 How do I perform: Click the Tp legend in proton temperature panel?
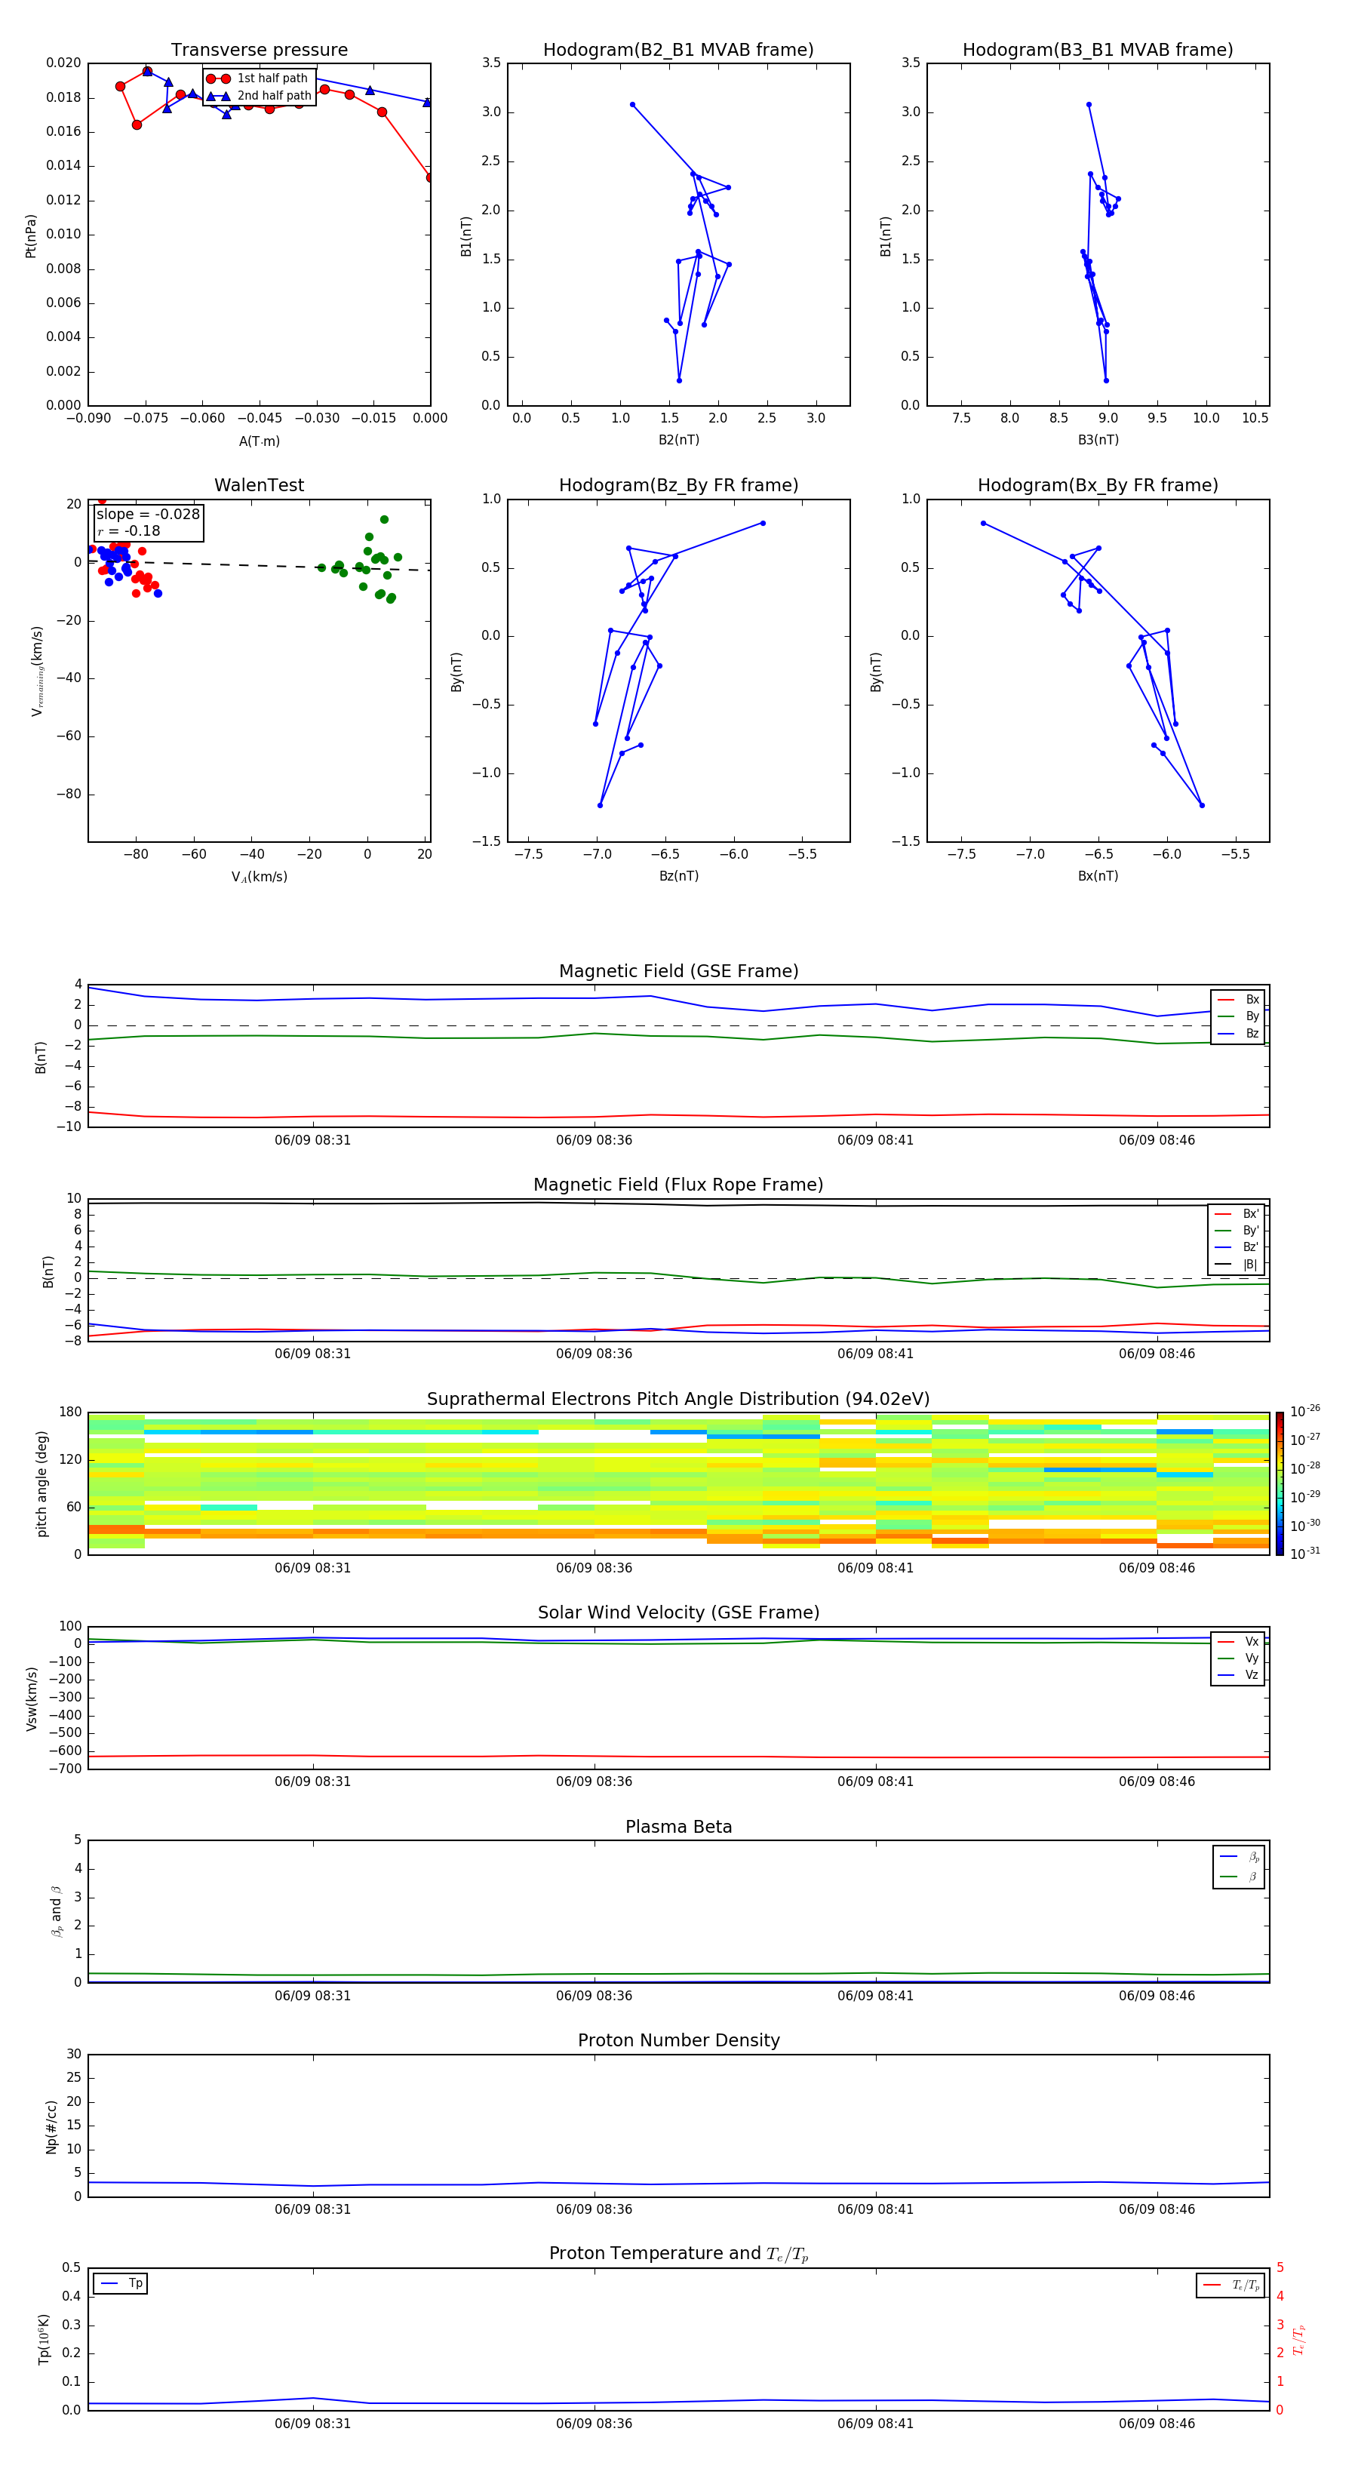coord(120,2283)
